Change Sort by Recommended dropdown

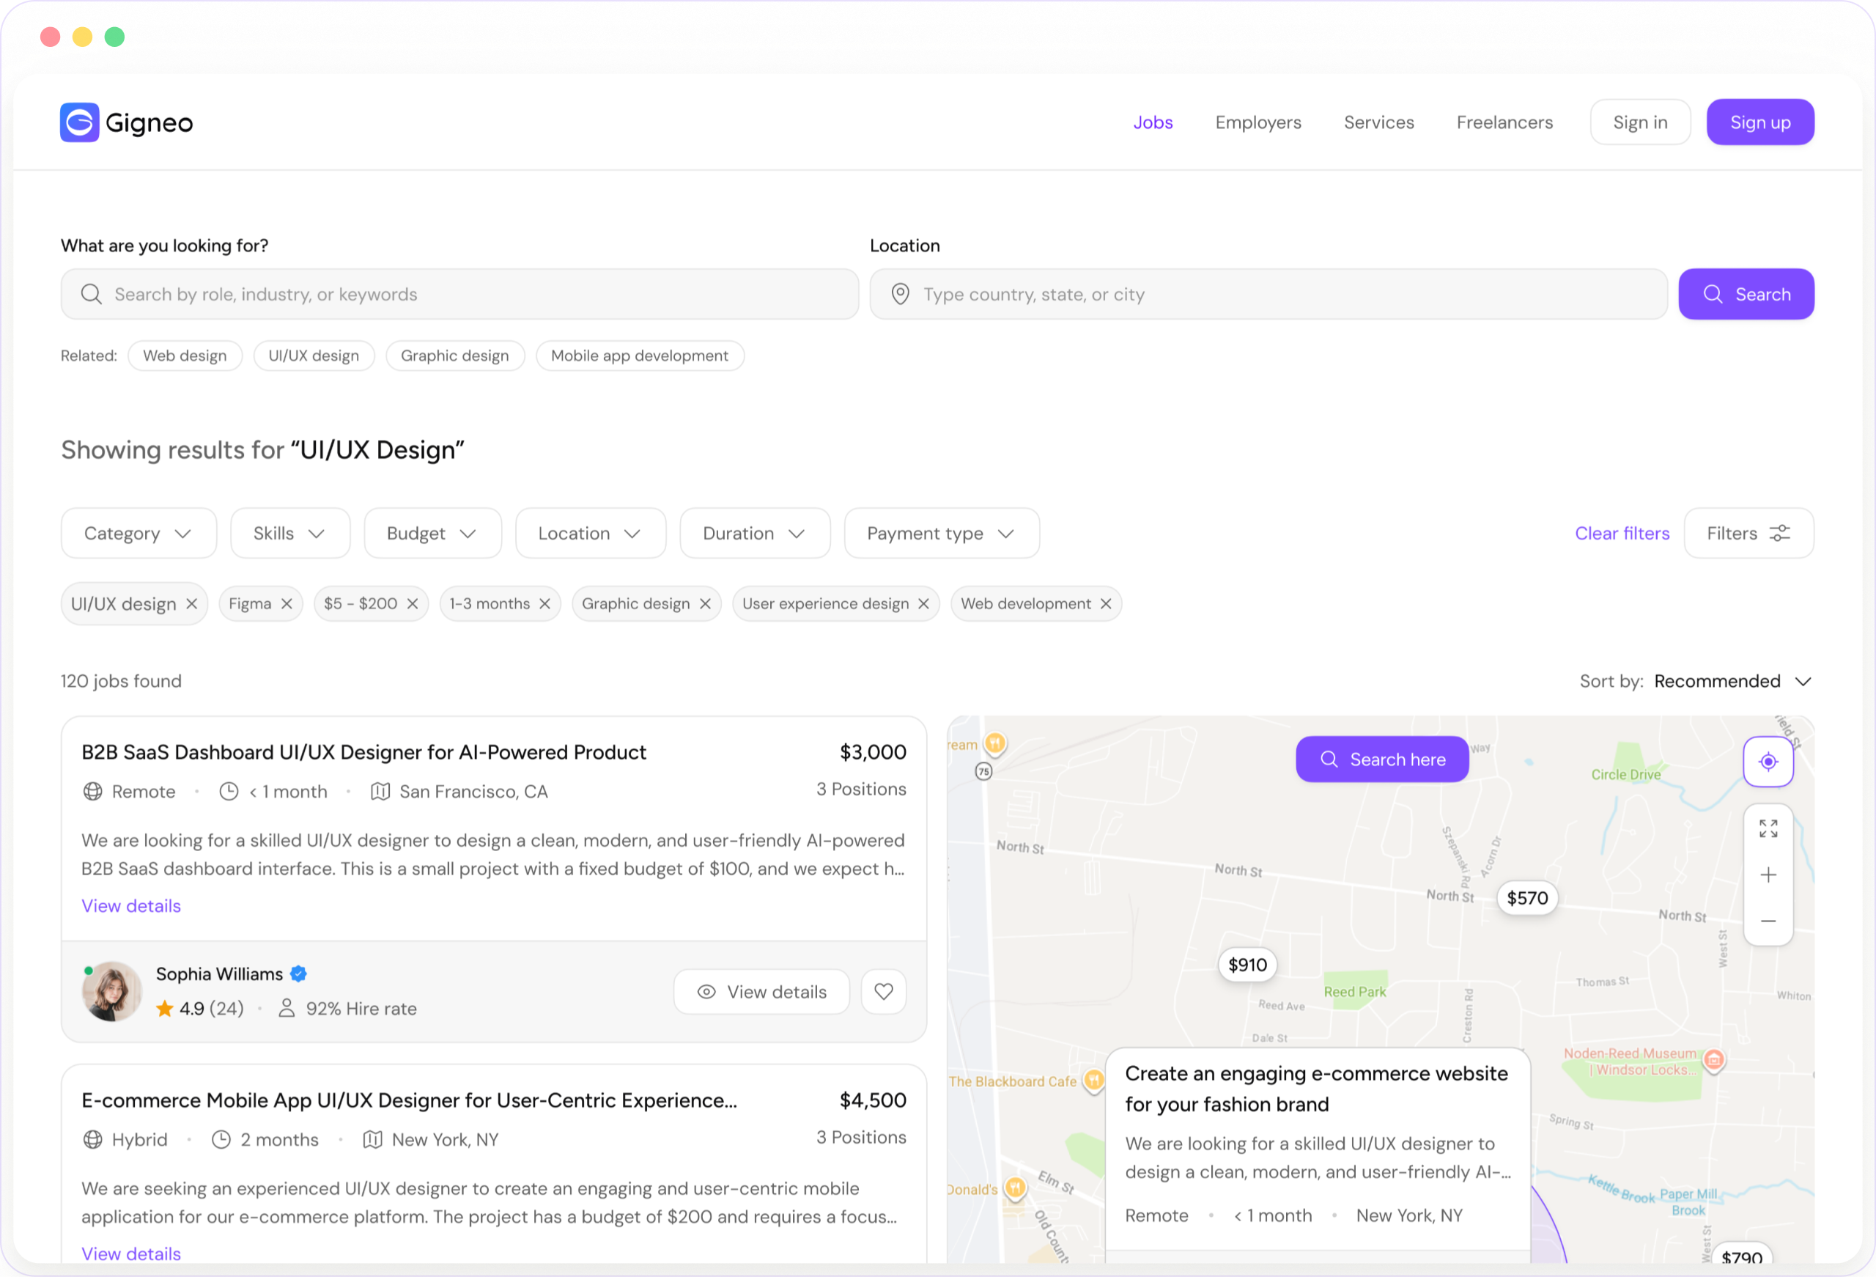coord(1732,681)
